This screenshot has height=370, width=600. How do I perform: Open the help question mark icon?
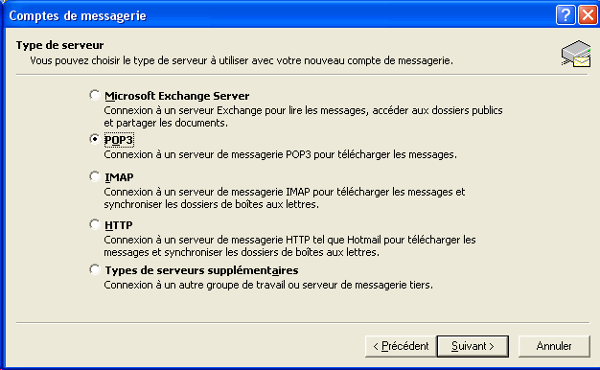[x=565, y=15]
